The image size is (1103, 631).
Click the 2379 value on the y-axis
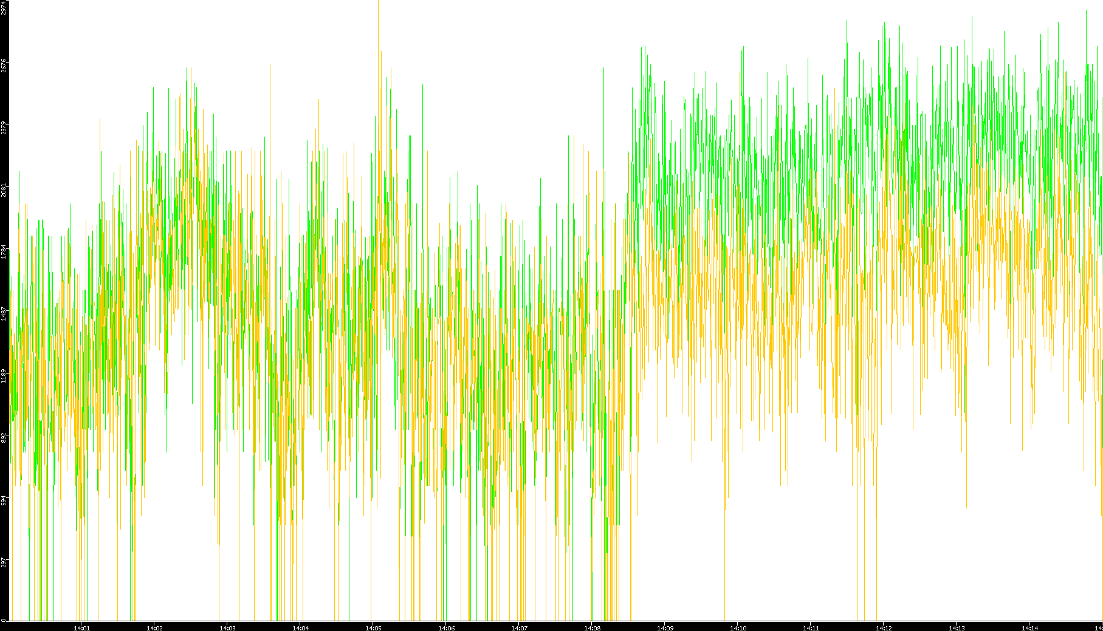(4, 128)
